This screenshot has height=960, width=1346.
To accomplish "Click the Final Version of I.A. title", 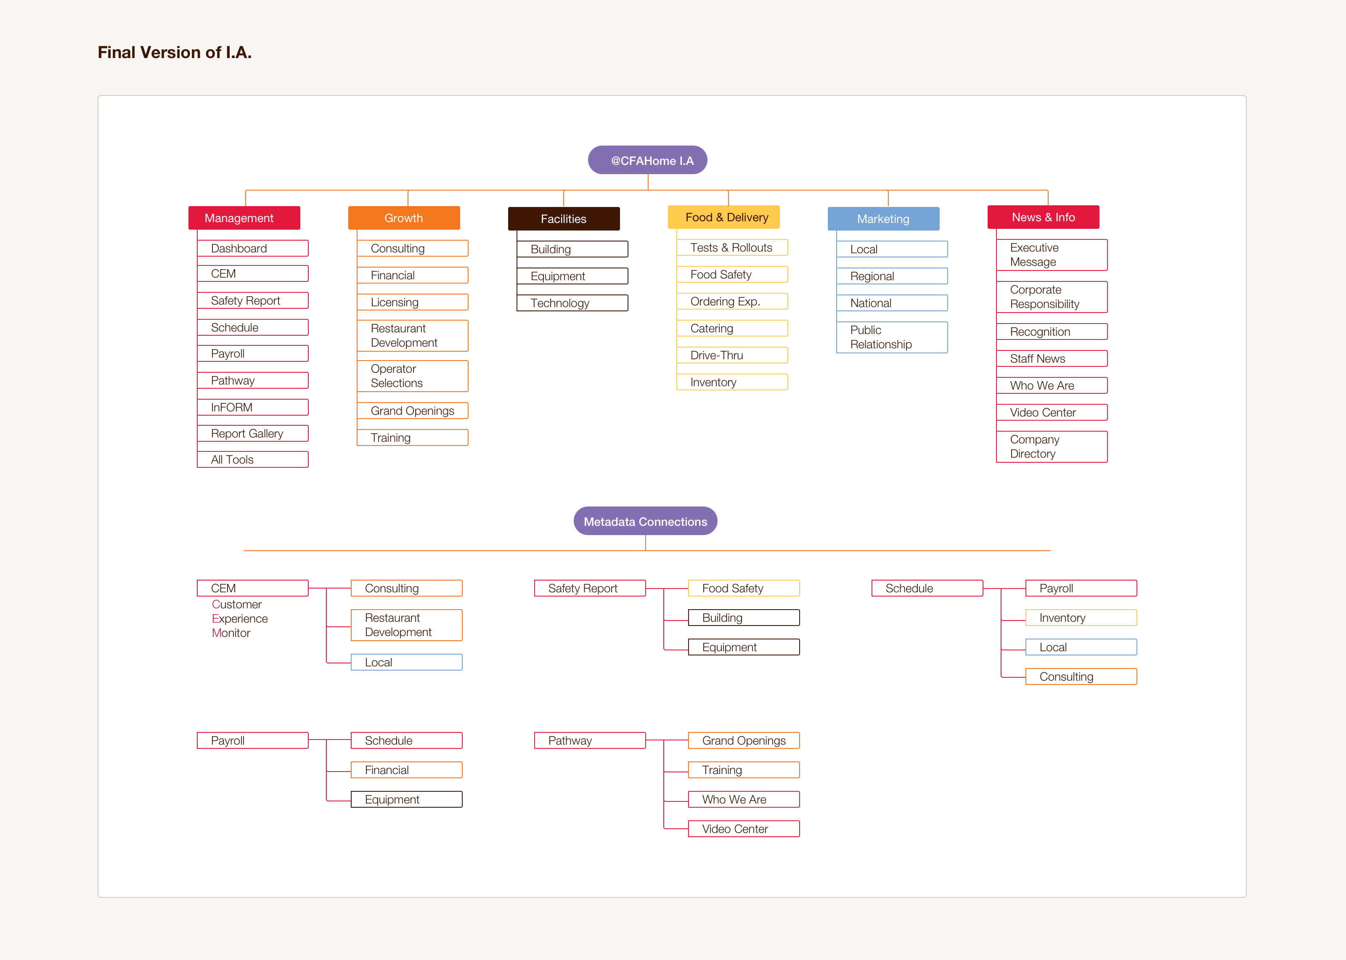I will 174,53.
